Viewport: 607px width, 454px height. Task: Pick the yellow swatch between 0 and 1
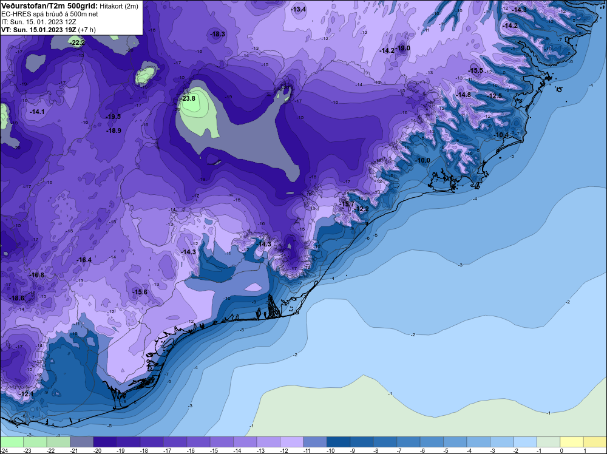pyautogui.click(x=572, y=442)
